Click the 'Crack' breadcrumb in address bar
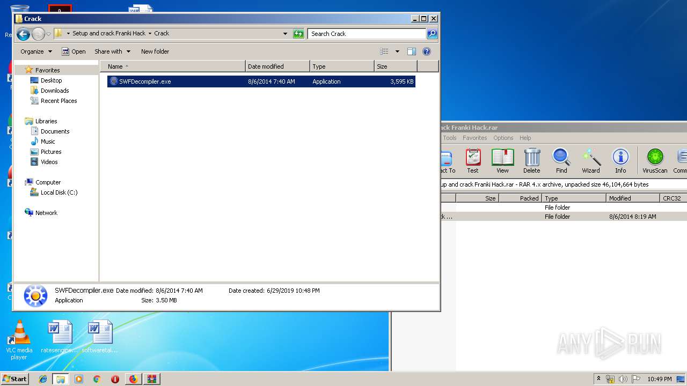This screenshot has height=386, width=687. [162, 33]
